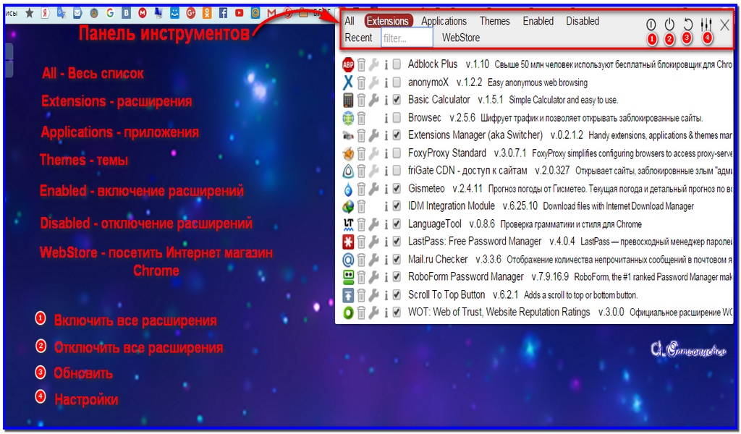Open Basic Calculator options wrench icon
Viewport: 741px width, 434px height.
[373, 100]
